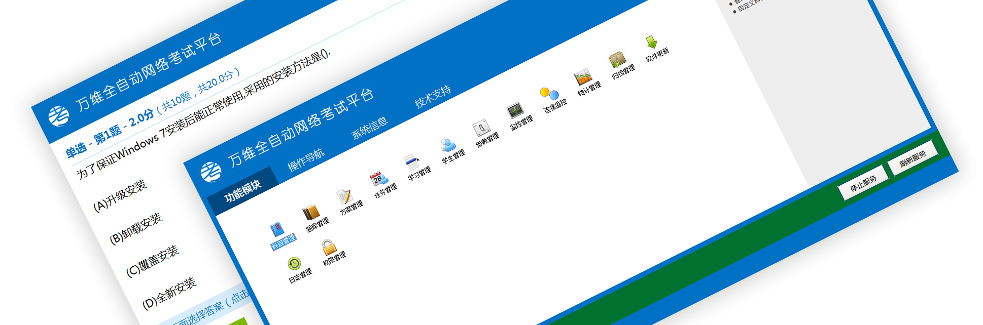Choose answer option (C)覆盖安装

[153, 261]
